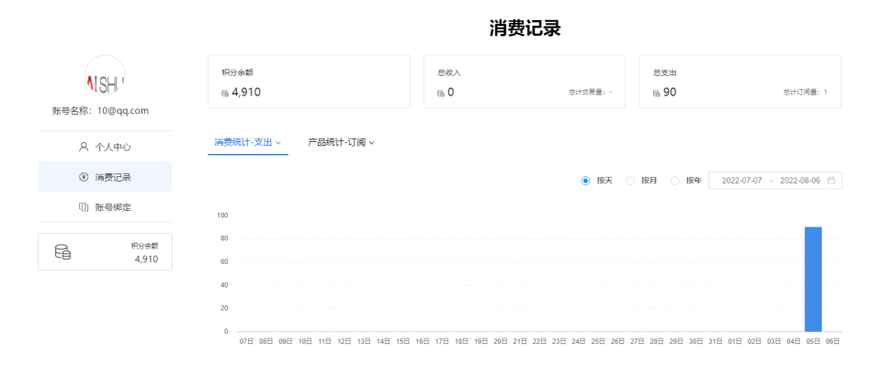
Task: Click the 总支出 summary card
Action: pos(740,81)
